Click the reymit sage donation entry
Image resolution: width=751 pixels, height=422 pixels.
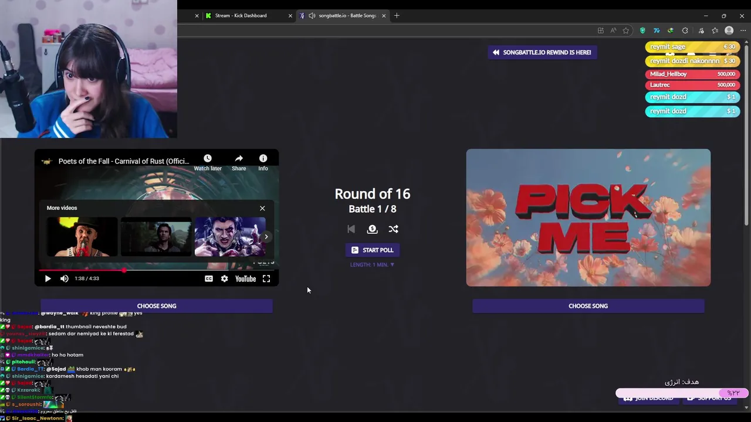(x=692, y=47)
